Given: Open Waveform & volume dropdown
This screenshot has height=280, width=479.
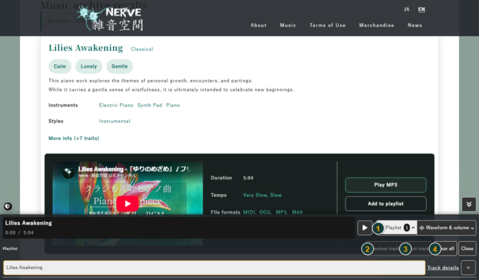Looking at the screenshot, I should pos(446,227).
